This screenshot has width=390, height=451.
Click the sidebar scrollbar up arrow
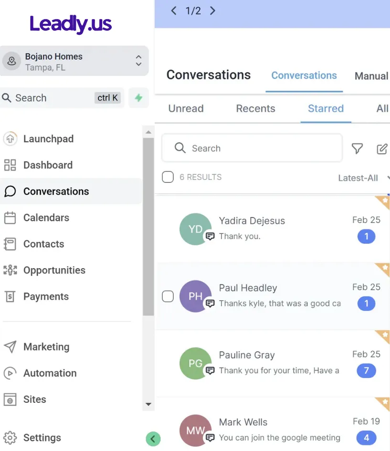[148, 132]
